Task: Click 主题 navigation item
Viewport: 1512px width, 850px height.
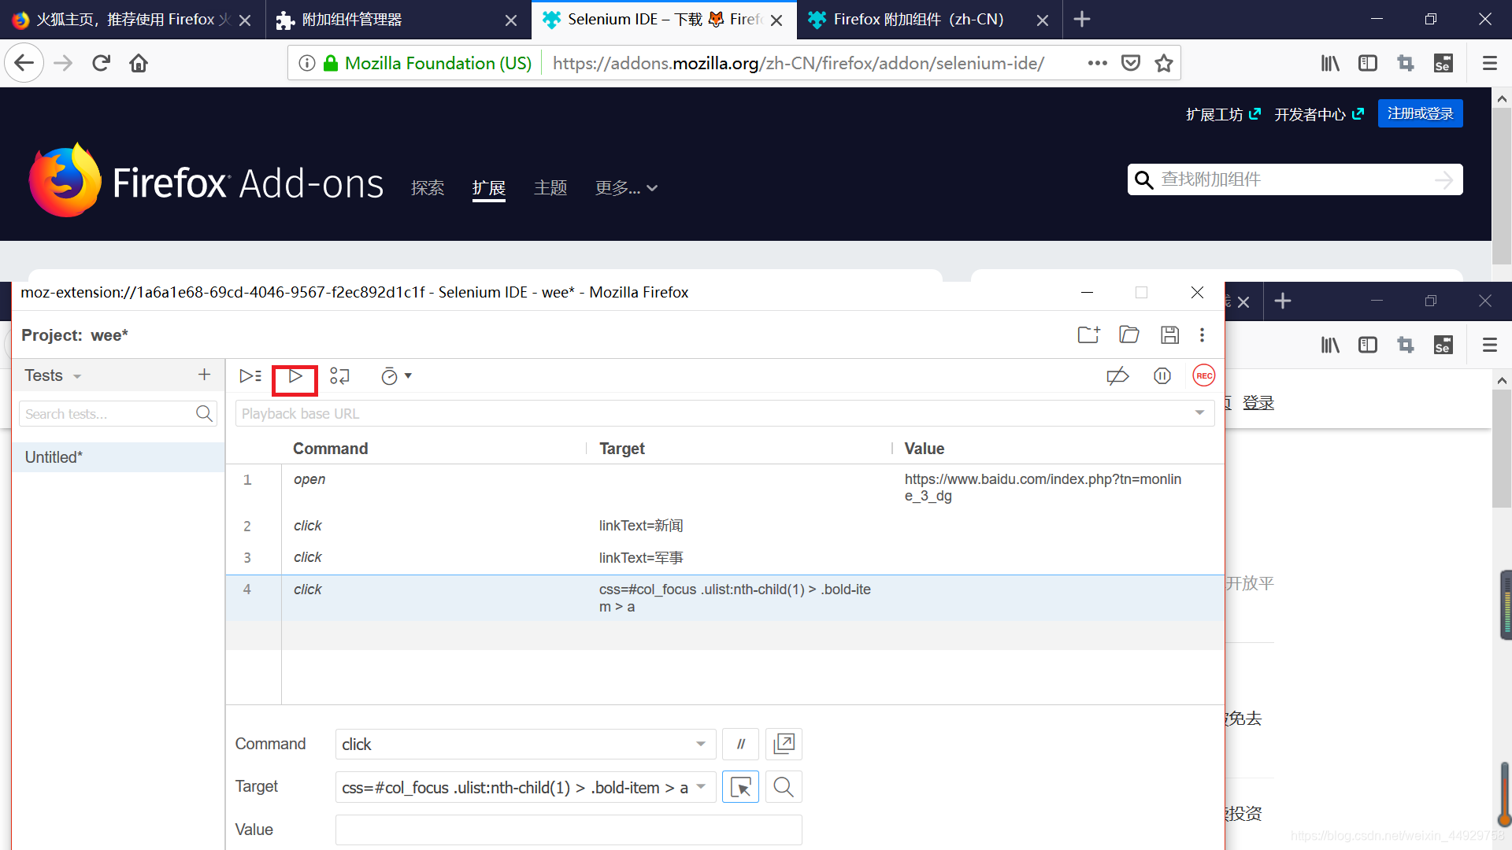Action: coord(550,187)
